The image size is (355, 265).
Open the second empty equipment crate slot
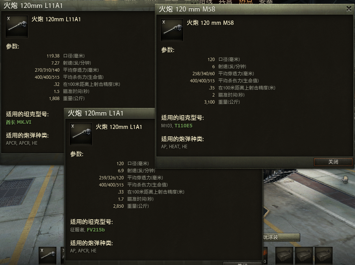[304, 256]
